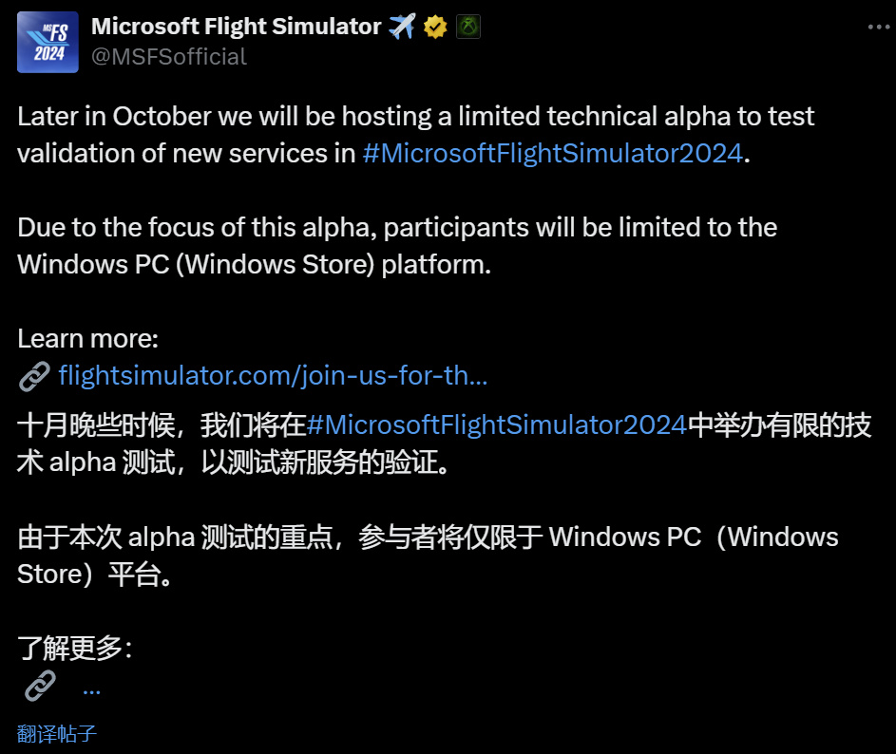Open the #MicrosoftFlightSimulator2024 hashtag in English text

[552, 154]
